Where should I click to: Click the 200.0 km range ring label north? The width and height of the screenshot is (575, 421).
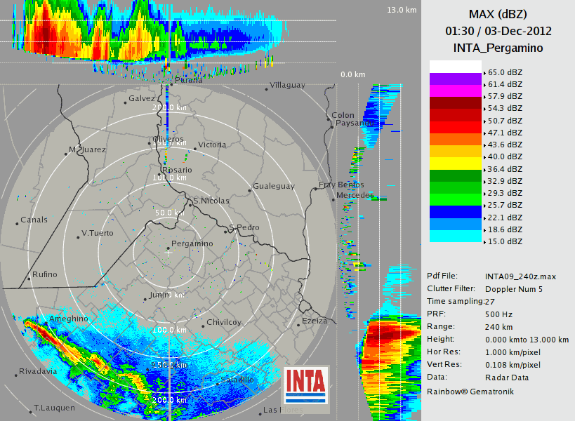pos(169,107)
